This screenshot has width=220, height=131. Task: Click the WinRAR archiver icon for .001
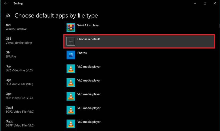71,27
